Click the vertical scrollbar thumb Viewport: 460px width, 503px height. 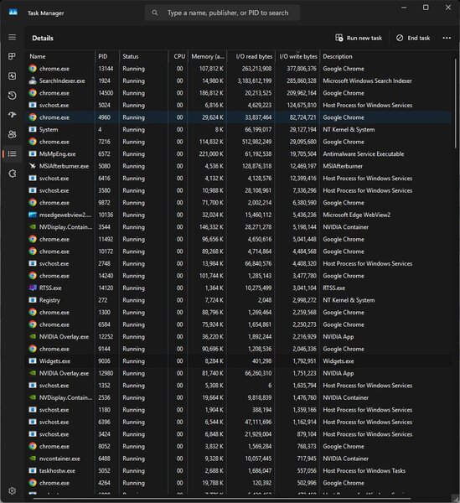click(455, 103)
